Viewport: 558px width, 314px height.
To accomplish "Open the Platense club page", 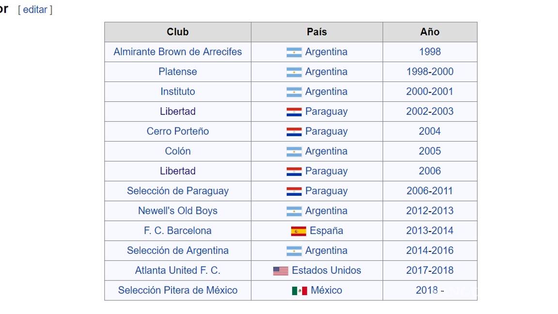I will 177,71.
